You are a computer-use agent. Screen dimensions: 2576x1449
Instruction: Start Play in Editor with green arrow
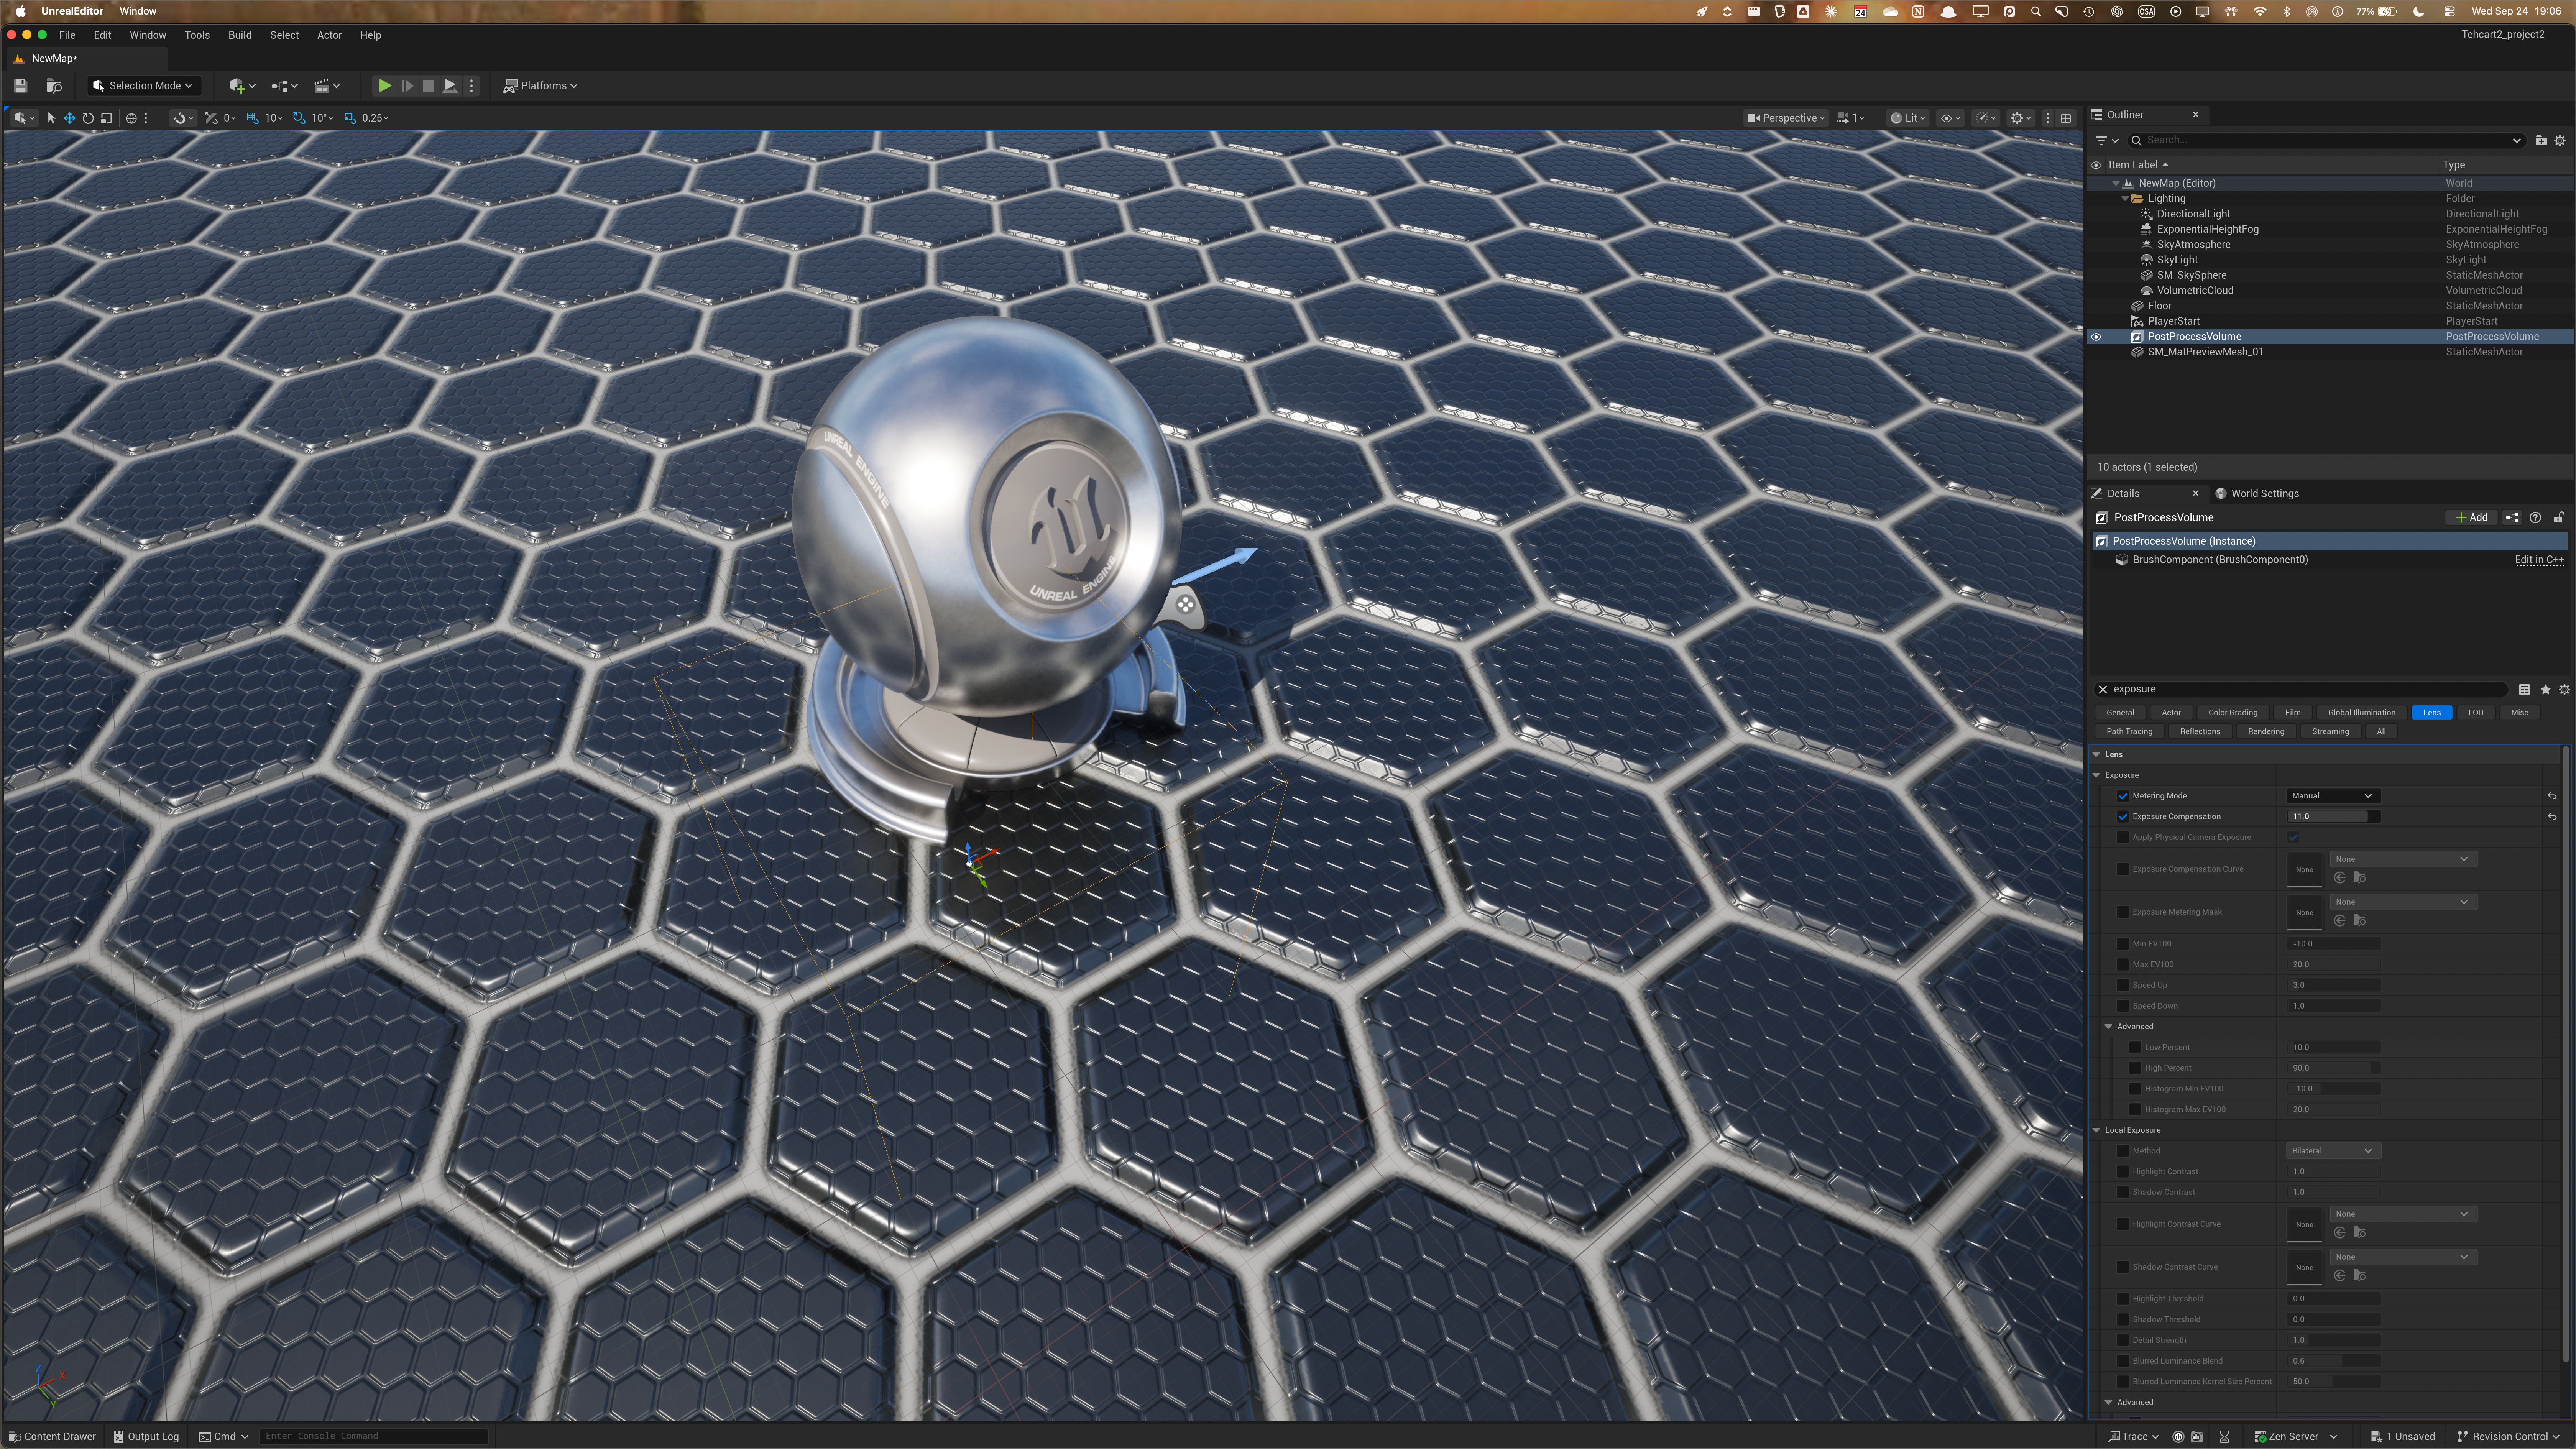click(384, 86)
